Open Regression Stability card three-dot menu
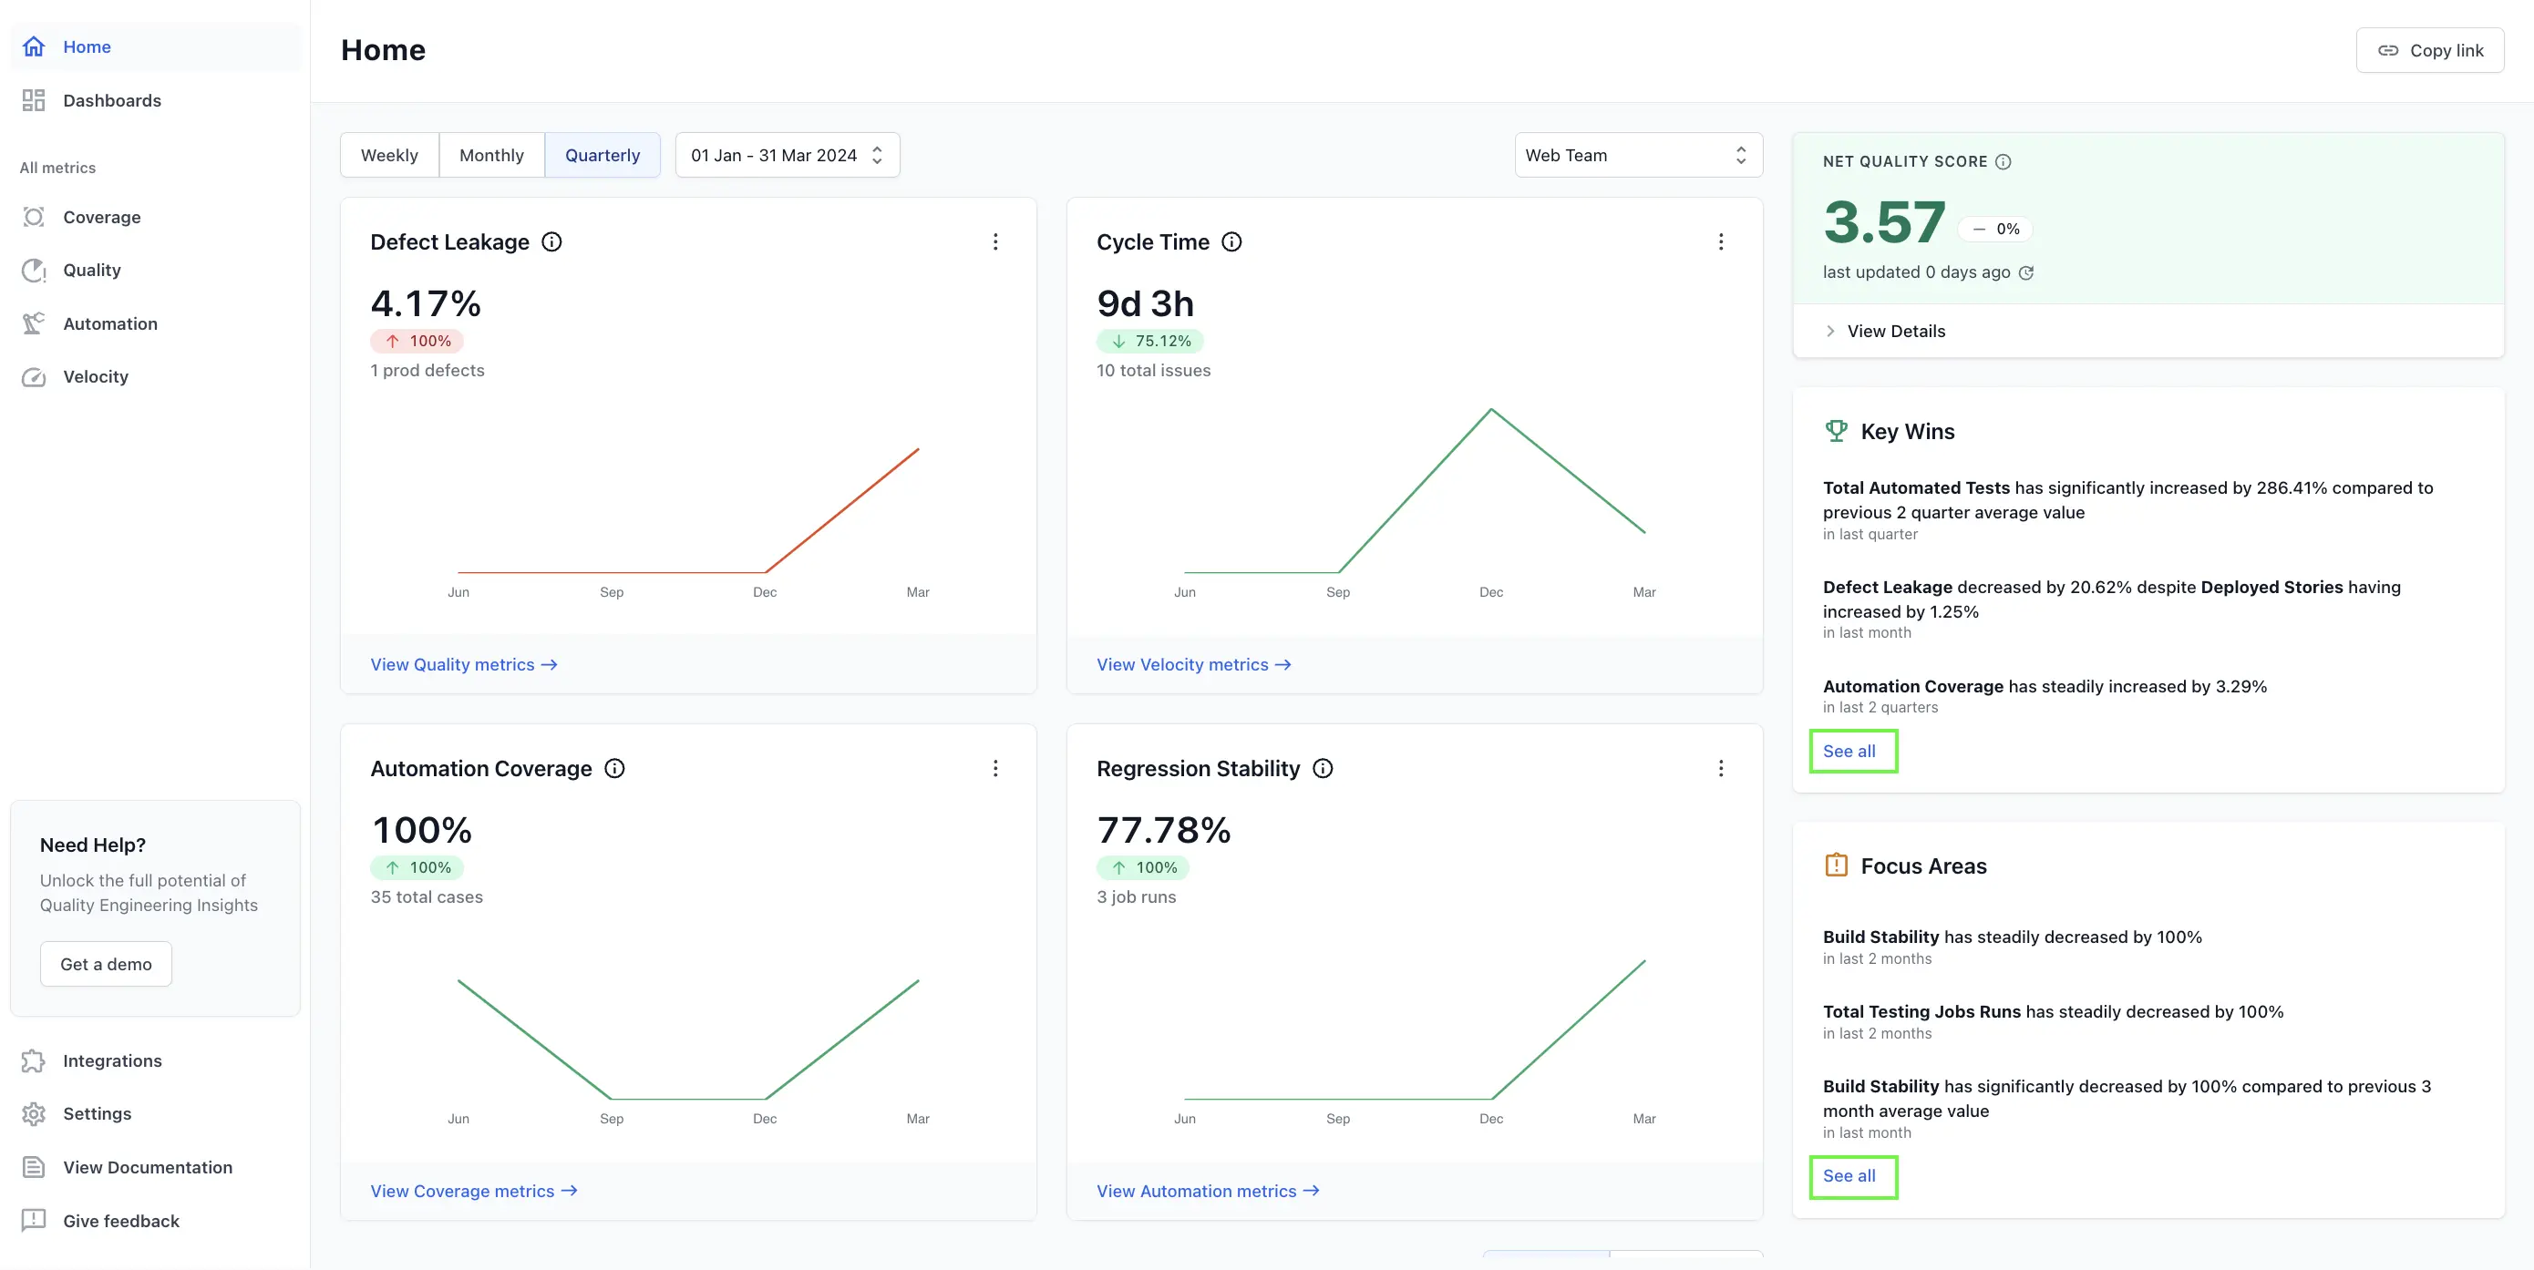Viewport: 2534px width, 1270px height. [x=1721, y=768]
